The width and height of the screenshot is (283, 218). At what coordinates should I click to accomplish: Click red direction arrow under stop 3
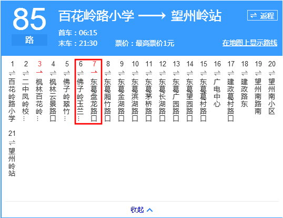[x=39, y=72]
